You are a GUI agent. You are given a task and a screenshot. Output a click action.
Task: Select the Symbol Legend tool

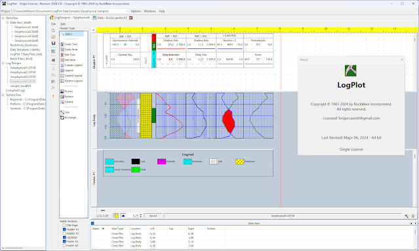pyautogui.click(x=71, y=76)
